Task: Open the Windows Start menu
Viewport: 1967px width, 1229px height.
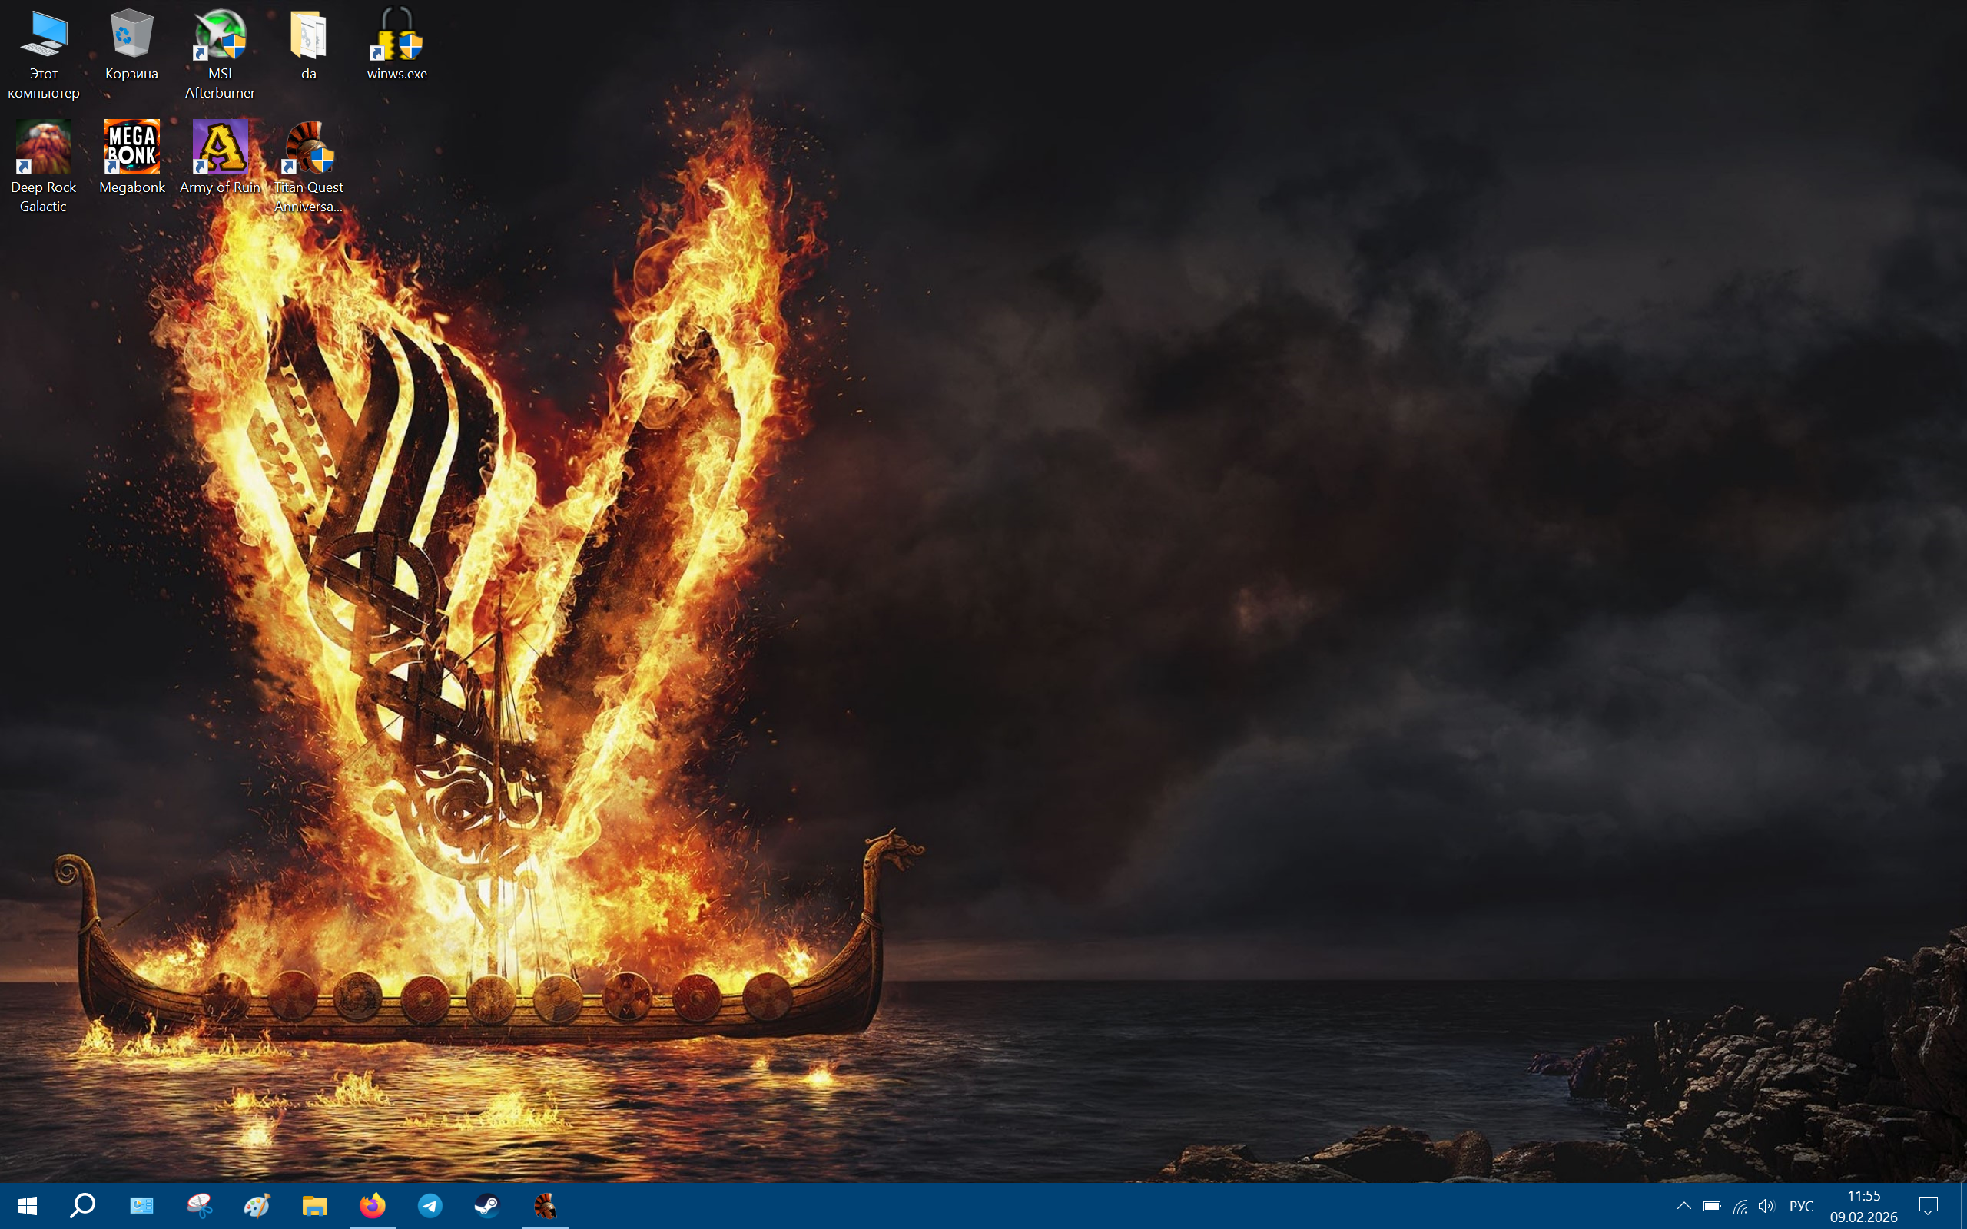Action: (27, 1205)
